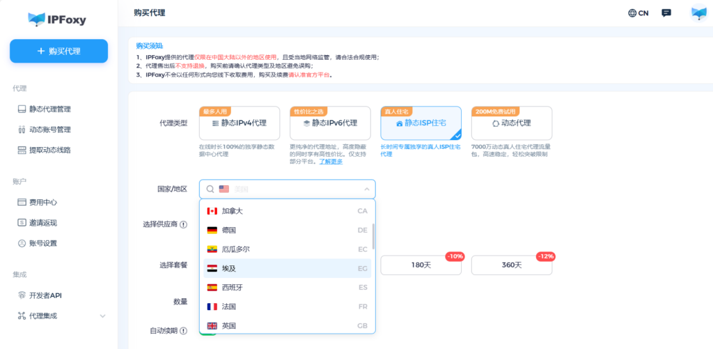Viewport: 713px width, 349px height.
Task: Choose the 360天 package option
Action: click(512, 265)
